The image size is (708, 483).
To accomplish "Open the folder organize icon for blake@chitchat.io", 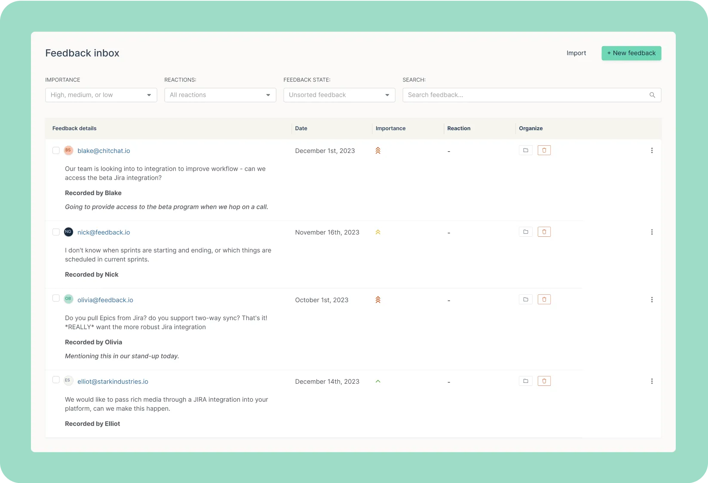I will click(x=525, y=150).
